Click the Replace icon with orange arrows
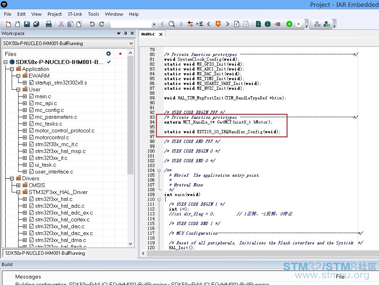The height and width of the screenshot is (285, 379). tap(190, 24)
